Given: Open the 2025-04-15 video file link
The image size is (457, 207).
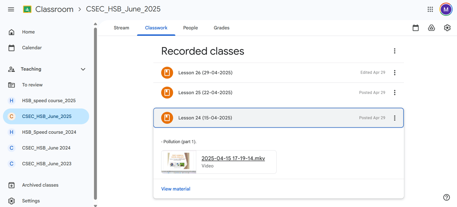Looking at the screenshot, I should [x=233, y=158].
